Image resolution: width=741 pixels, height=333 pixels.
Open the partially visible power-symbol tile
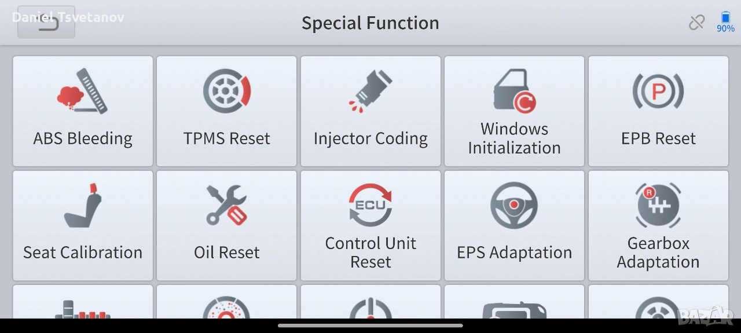370,302
